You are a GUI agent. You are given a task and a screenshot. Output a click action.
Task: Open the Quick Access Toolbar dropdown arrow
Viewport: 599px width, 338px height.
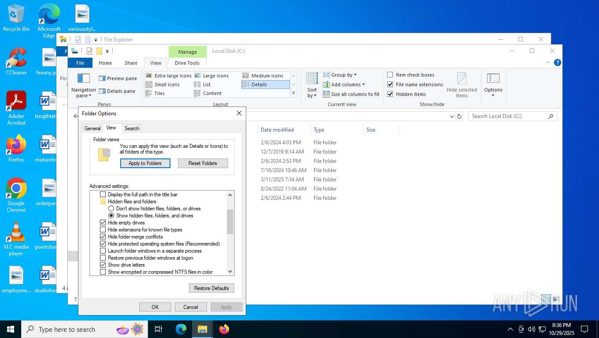pyautogui.click(x=107, y=51)
